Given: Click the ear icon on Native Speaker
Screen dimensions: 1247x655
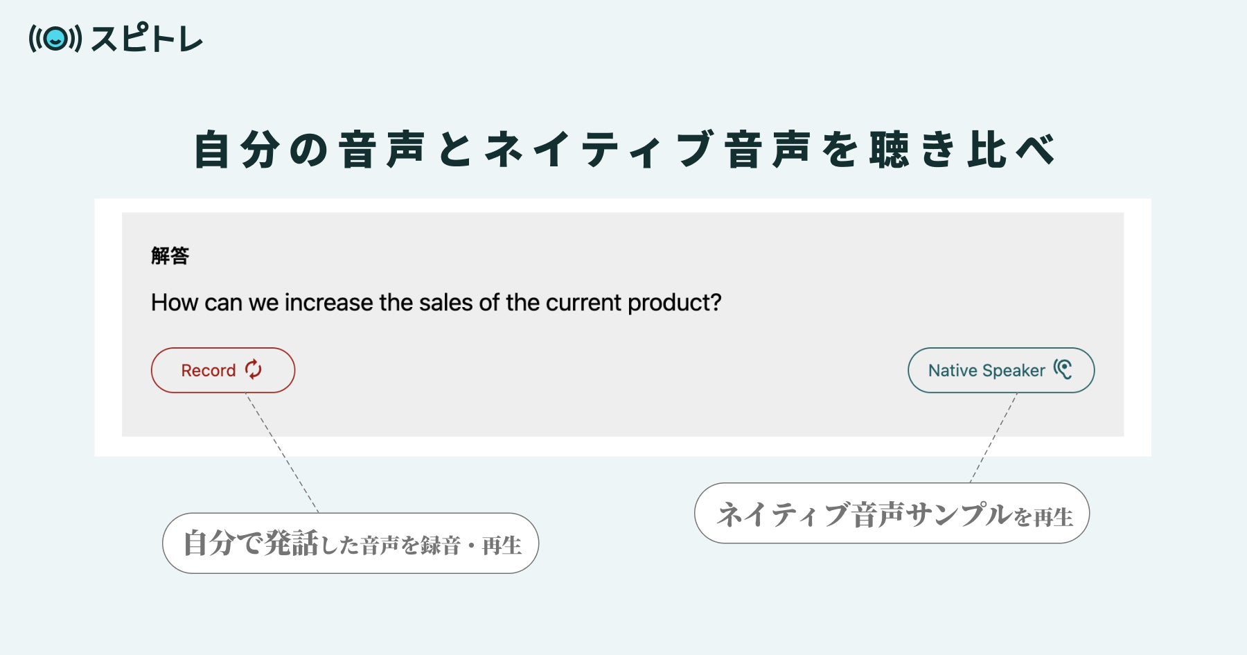Looking at the screenshot, I should coord(1063,369).
